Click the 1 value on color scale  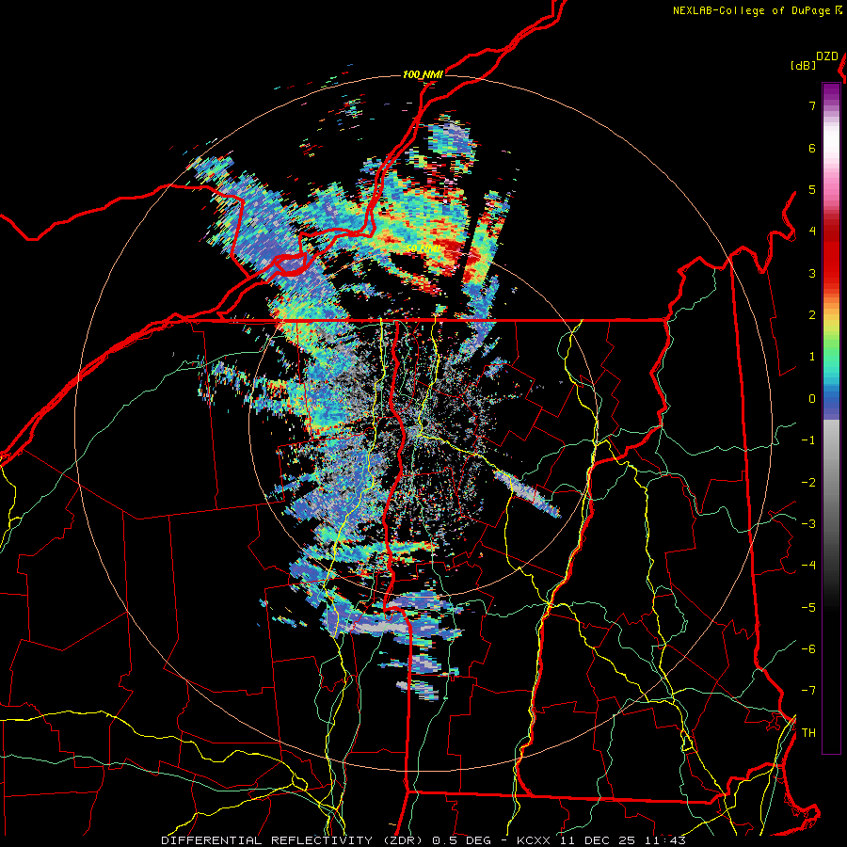point(812,357)
